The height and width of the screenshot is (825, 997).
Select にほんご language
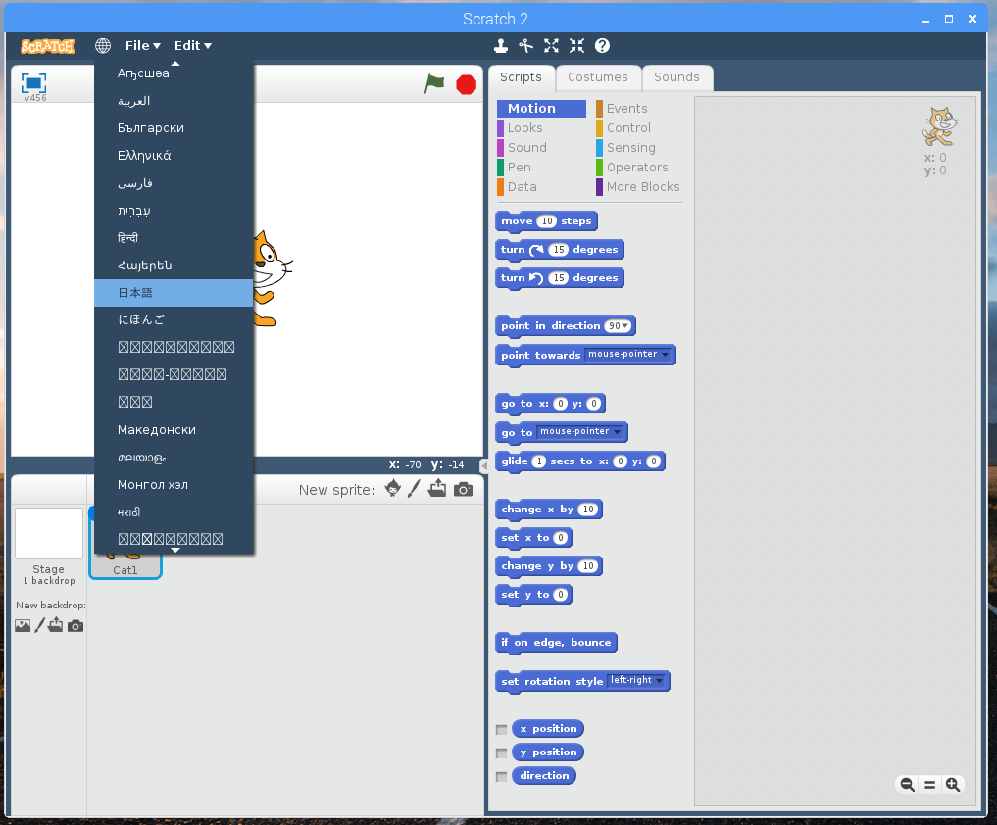pos(174,319)
